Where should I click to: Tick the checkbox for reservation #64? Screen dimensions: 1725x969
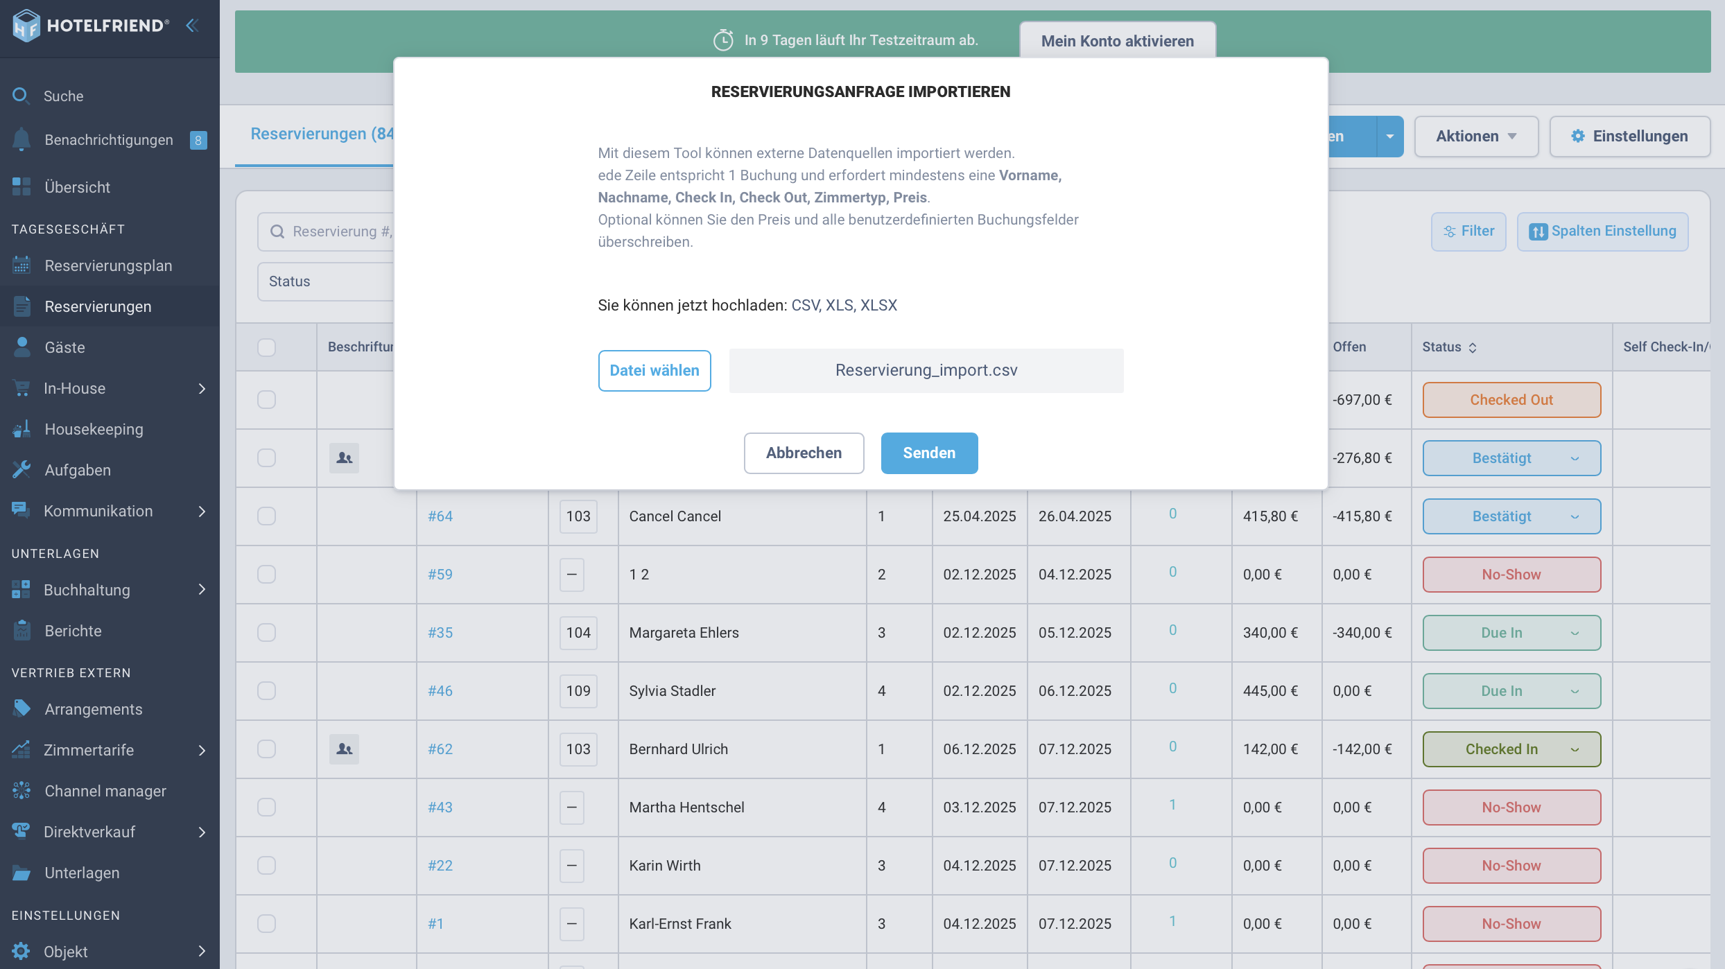click(266, 516)
